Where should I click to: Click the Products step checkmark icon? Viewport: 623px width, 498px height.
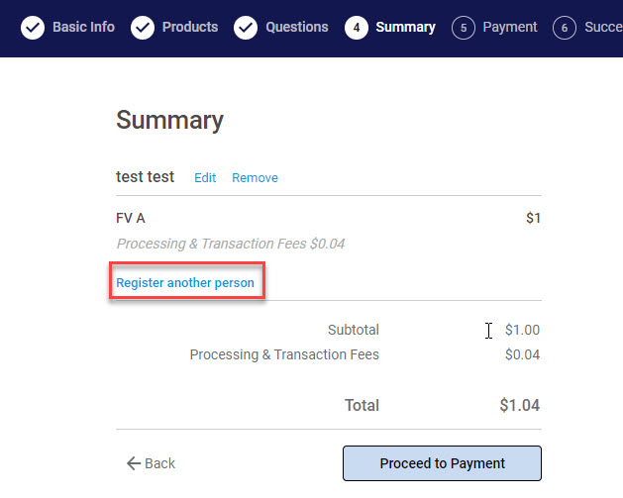click(x=143, y=28)
